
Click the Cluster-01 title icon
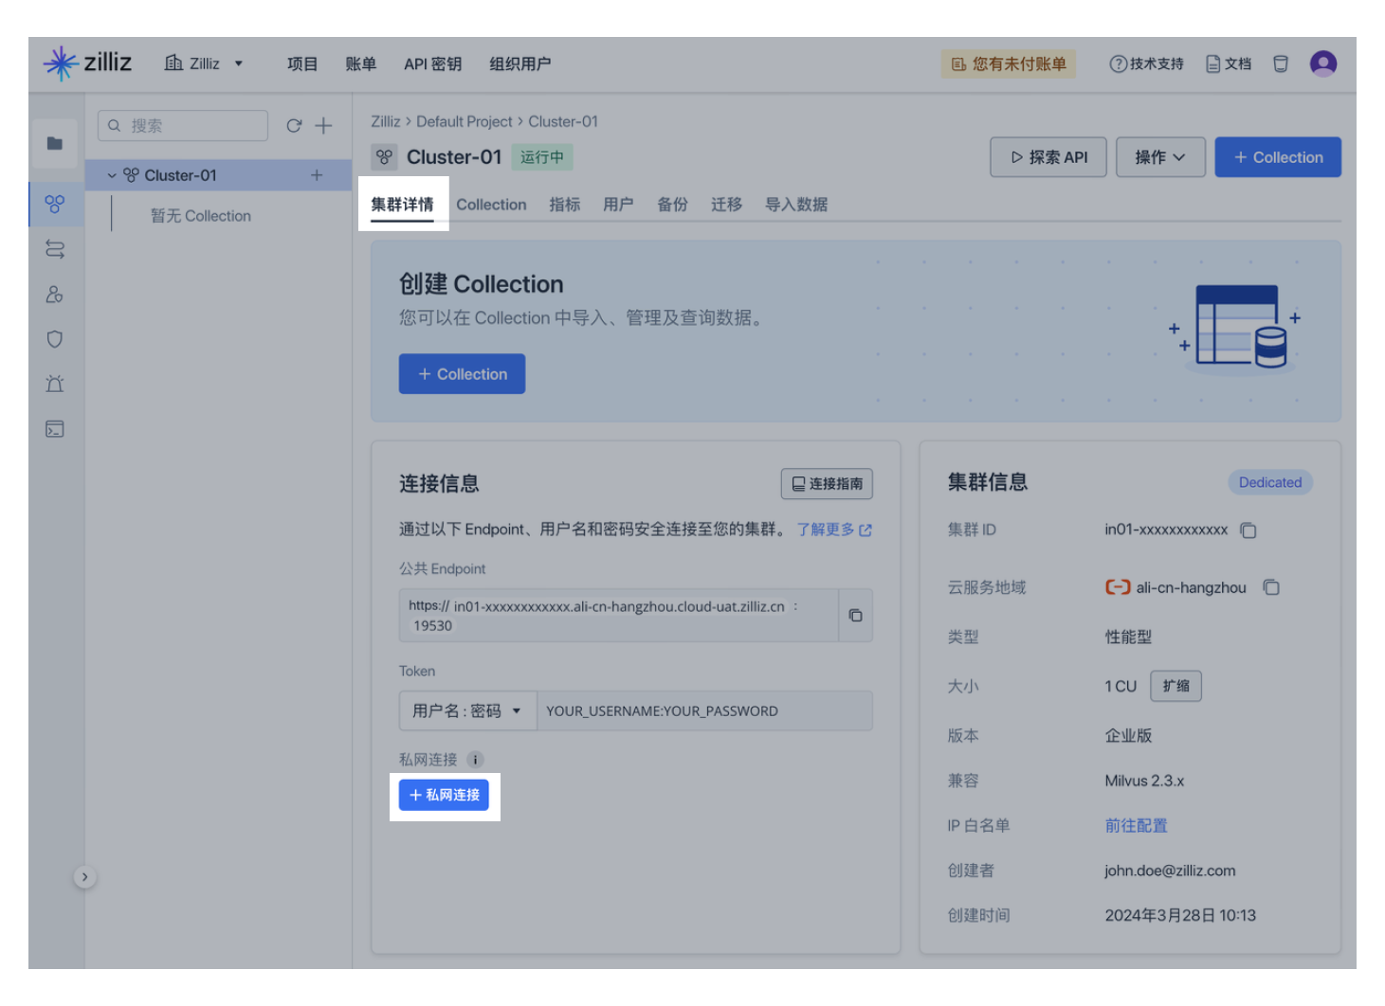[384, 157]
